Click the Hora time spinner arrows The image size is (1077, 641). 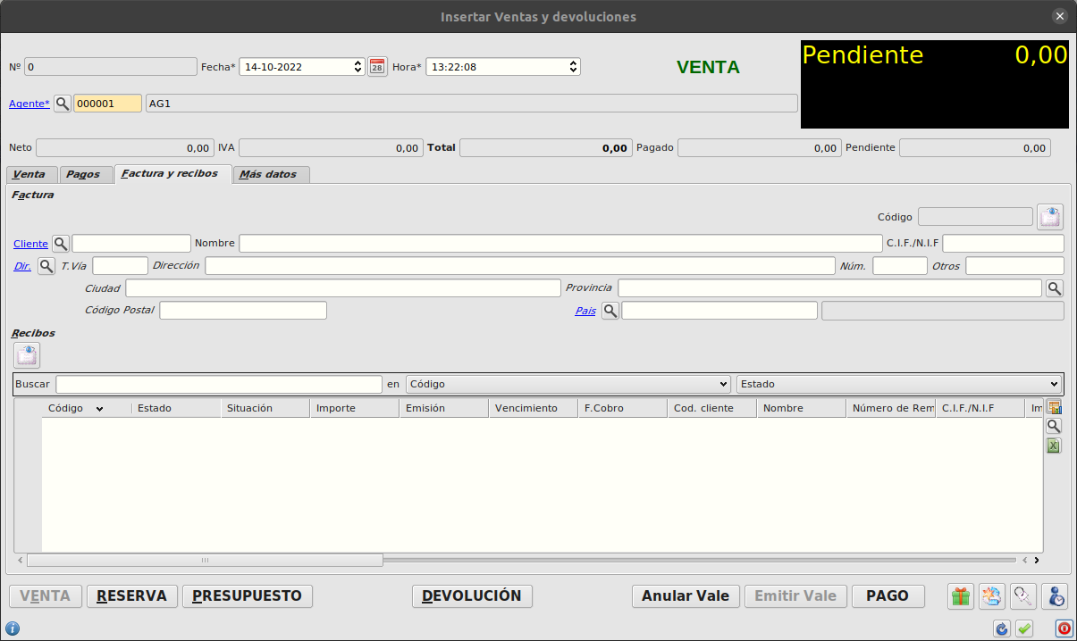point(574,67)
